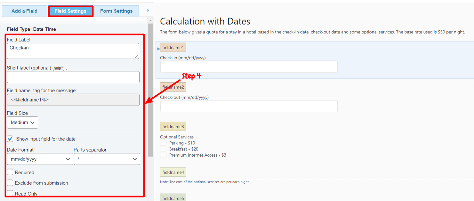Click the optional services cost note

[205, 182]
